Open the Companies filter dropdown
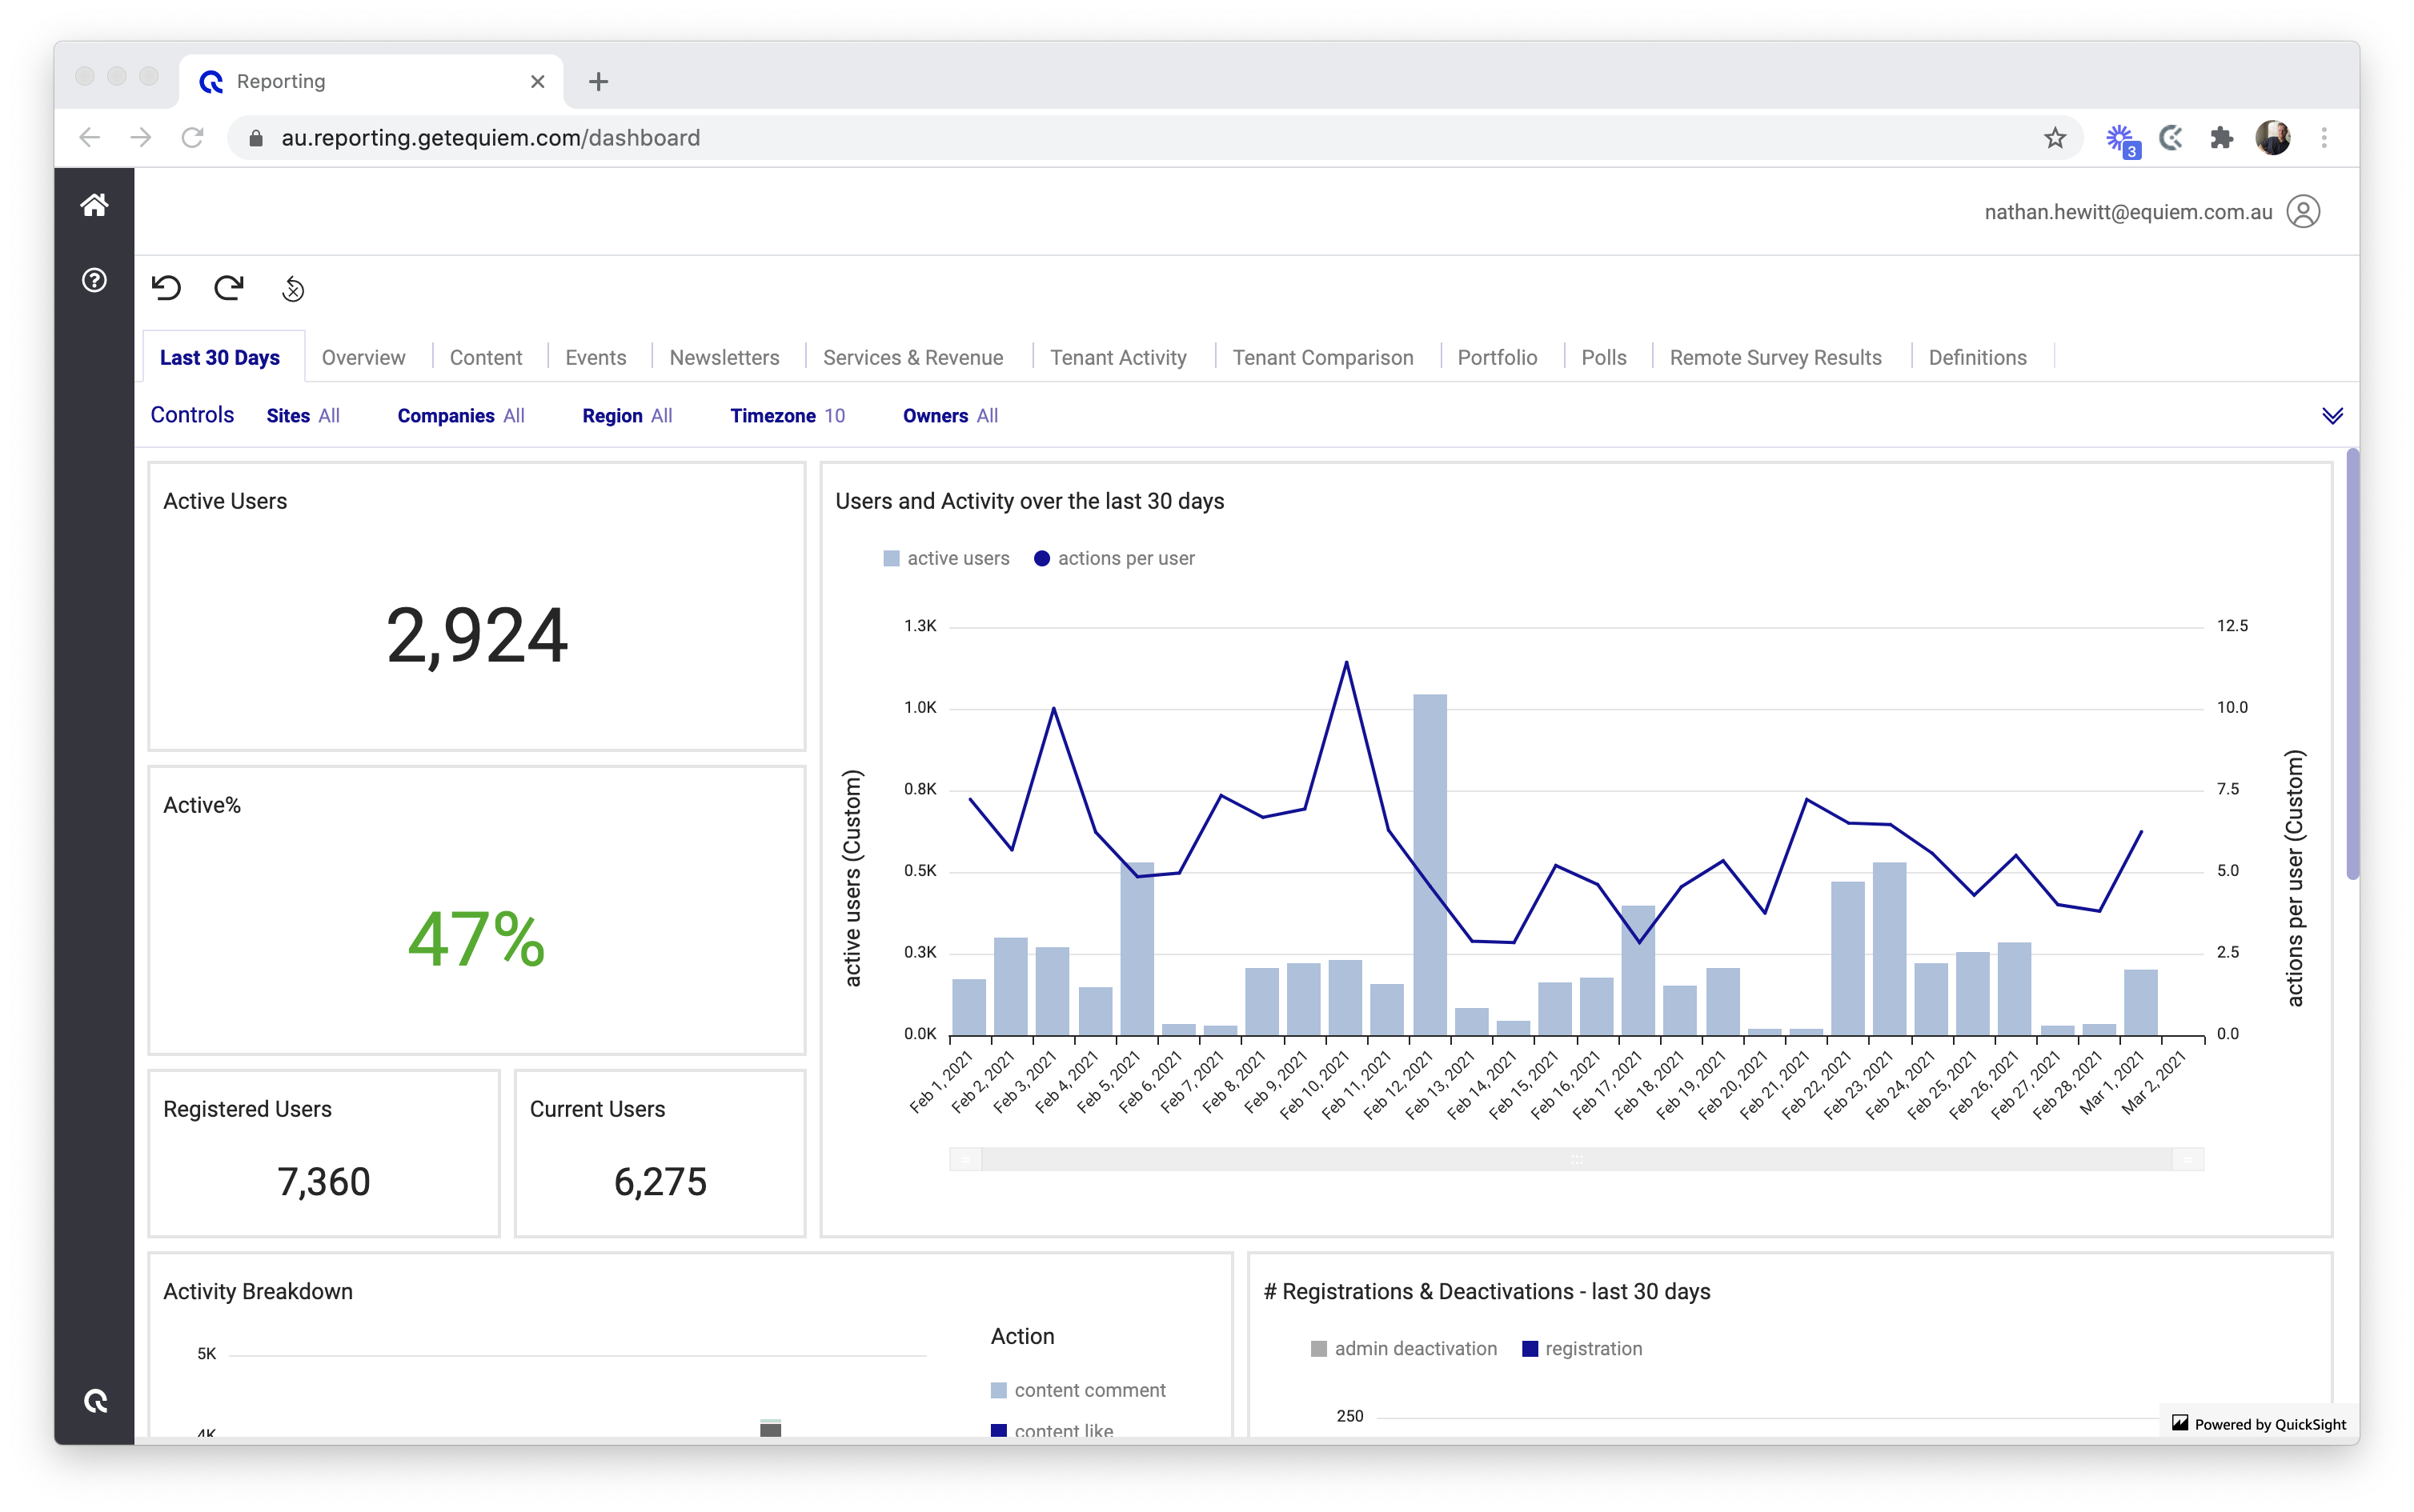Viewport: 2414px width, 1512px height. click(x=460, y=416)
